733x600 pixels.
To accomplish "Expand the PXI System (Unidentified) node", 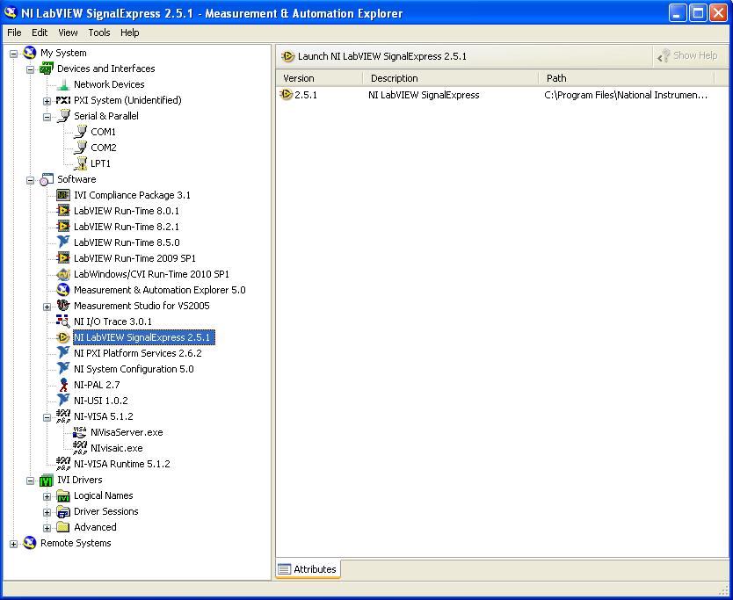I will (47, 101).
